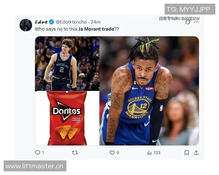Open Edot's profile avatar
219x175 pixels.
point(26,25)
